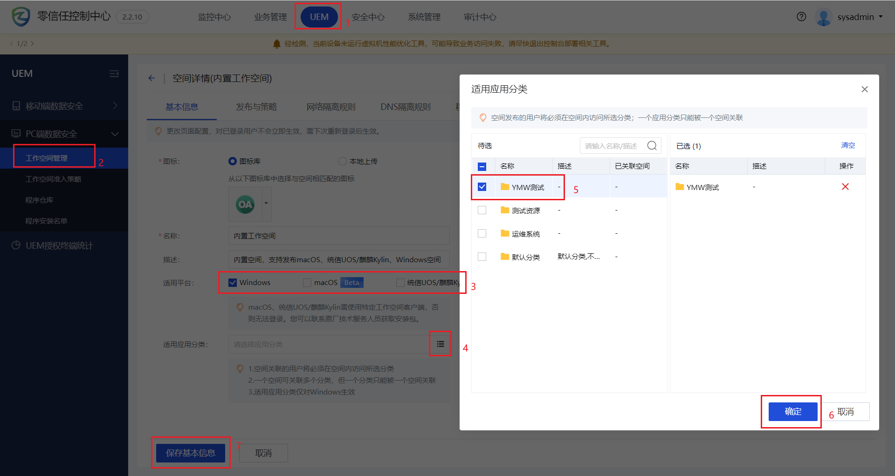Open the application category list selector icon
Screen dimensions: 895x476
[x=440, y=344]
